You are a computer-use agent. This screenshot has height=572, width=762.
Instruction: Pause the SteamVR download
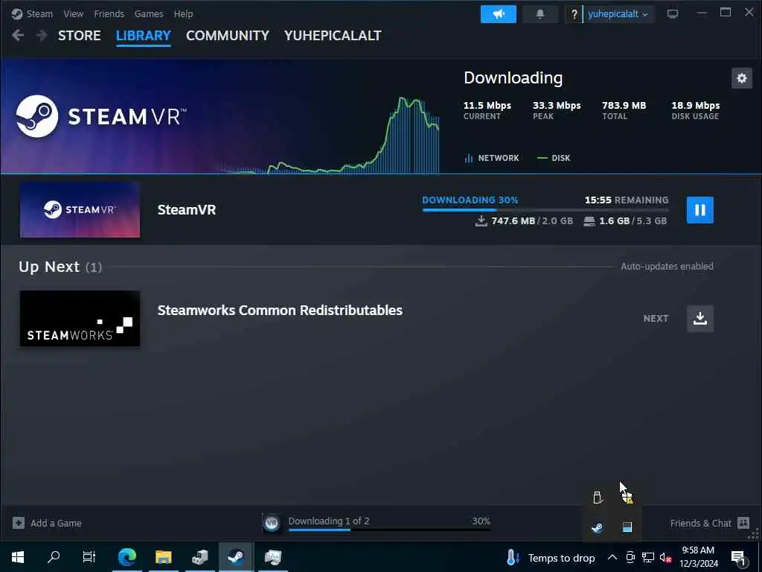pyautogui.click(x=699, y=210)
